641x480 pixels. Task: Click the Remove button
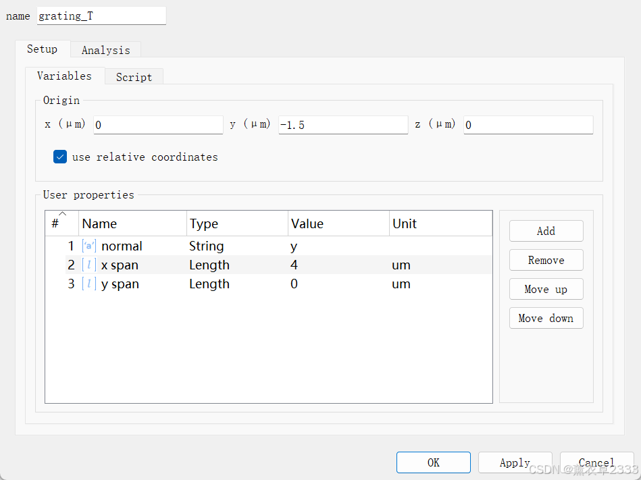(546, 260)
